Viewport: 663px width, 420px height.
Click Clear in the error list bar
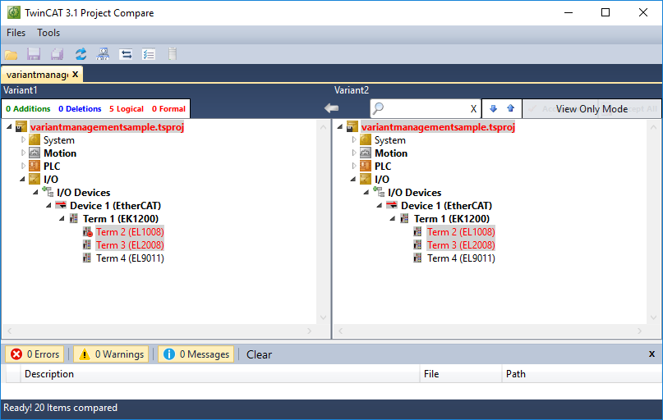click(x=259, y=354)
